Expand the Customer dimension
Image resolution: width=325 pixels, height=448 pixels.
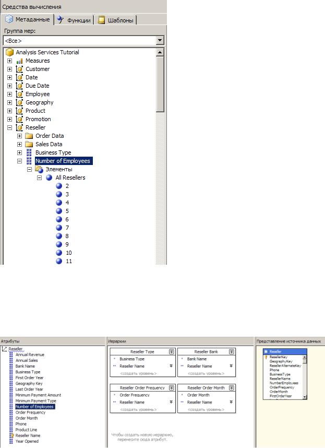click(x=10, y=69)
